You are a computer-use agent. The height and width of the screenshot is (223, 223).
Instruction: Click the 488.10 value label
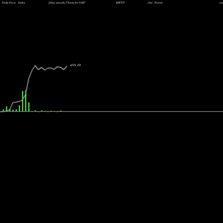[75, 65]
